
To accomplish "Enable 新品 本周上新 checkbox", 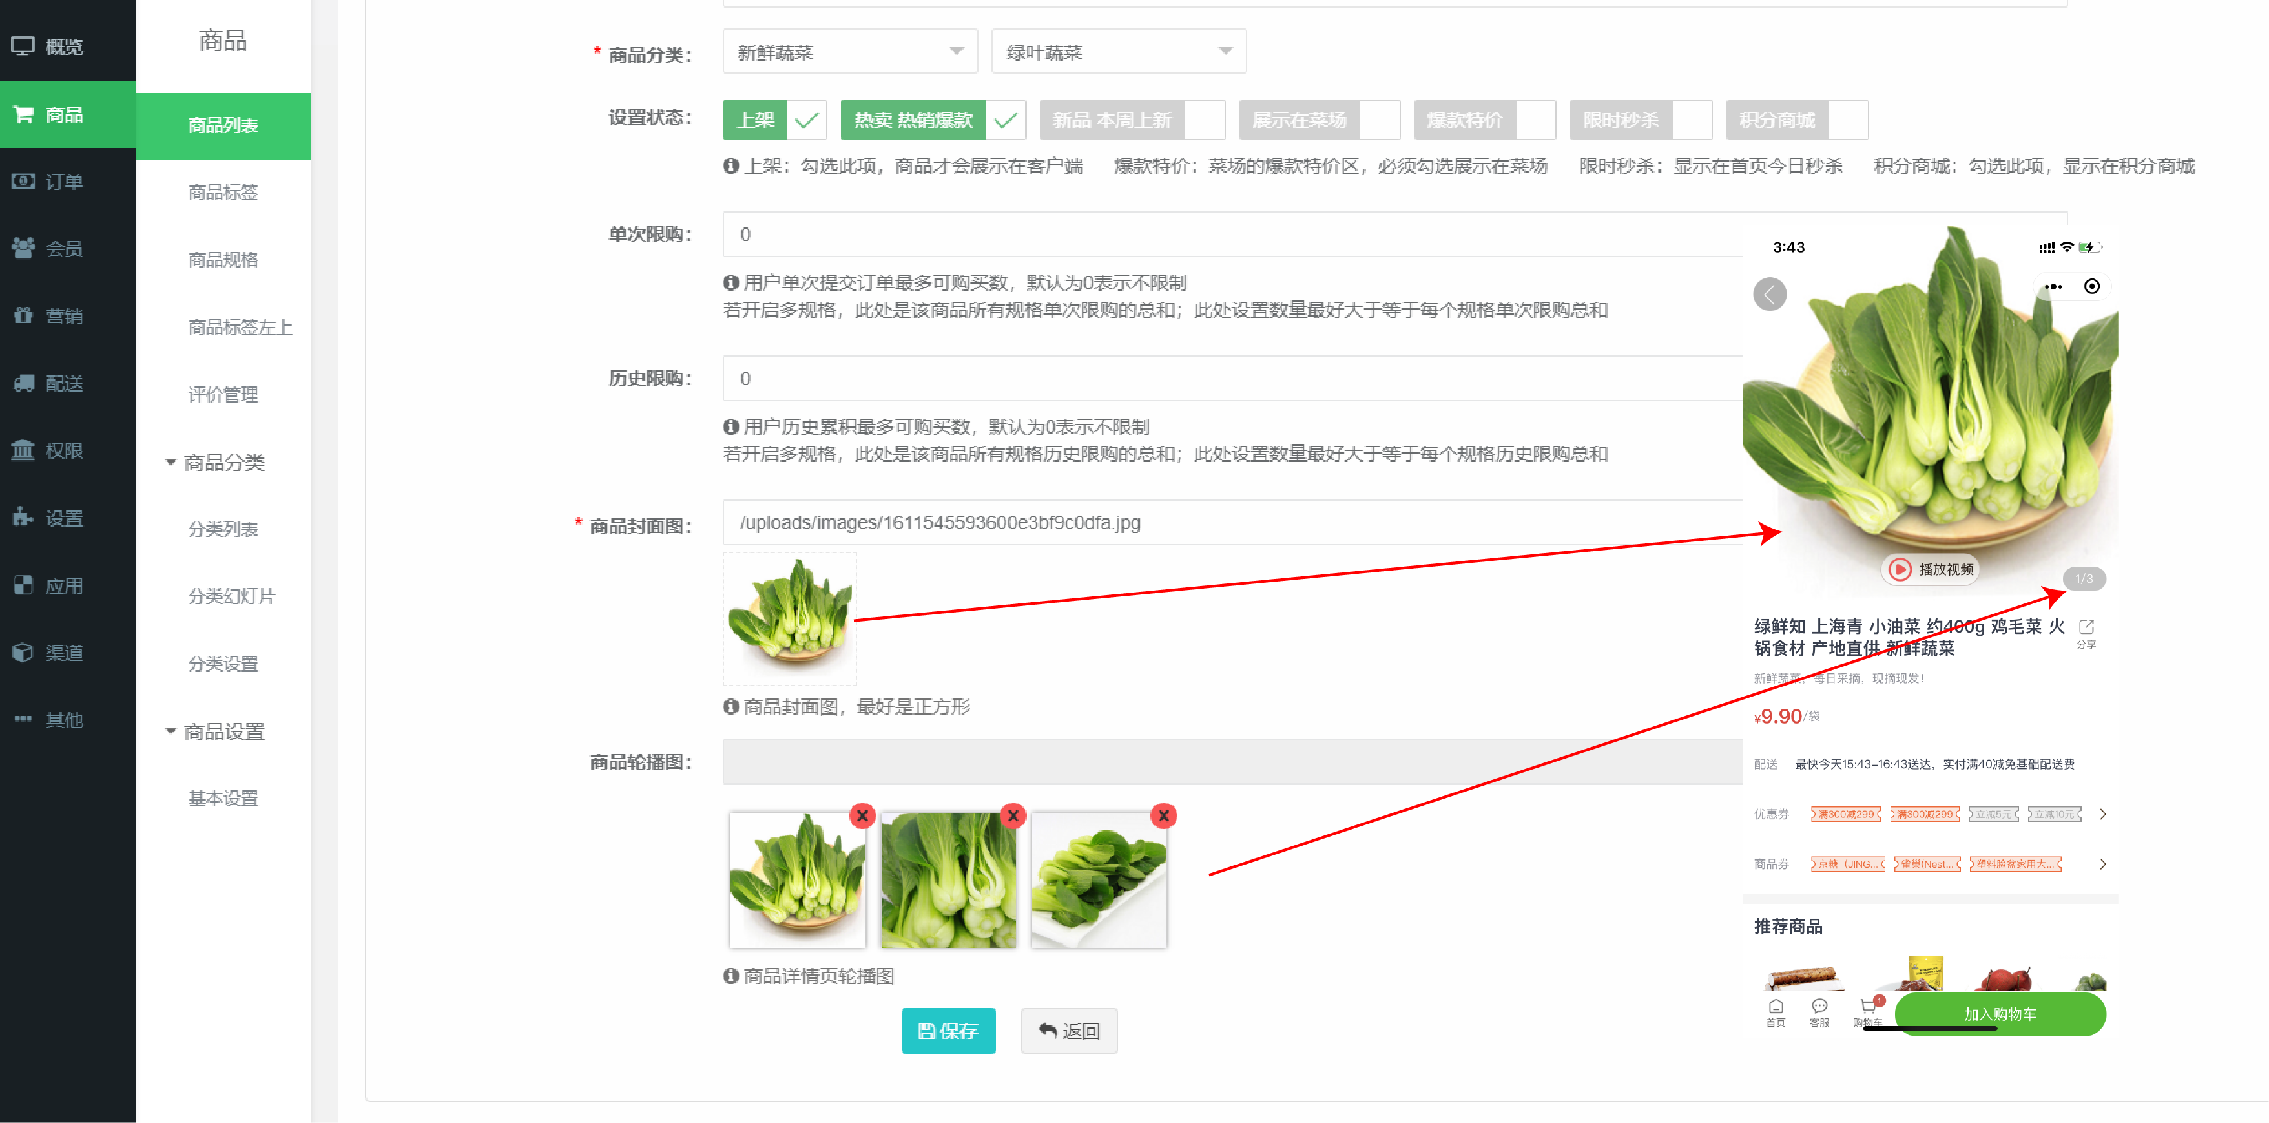I will coord(1204,120).
